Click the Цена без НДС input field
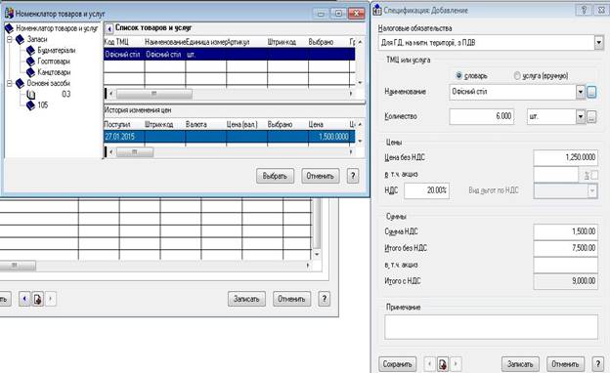Viewport: 610px width, 373px height. (566, 158)
